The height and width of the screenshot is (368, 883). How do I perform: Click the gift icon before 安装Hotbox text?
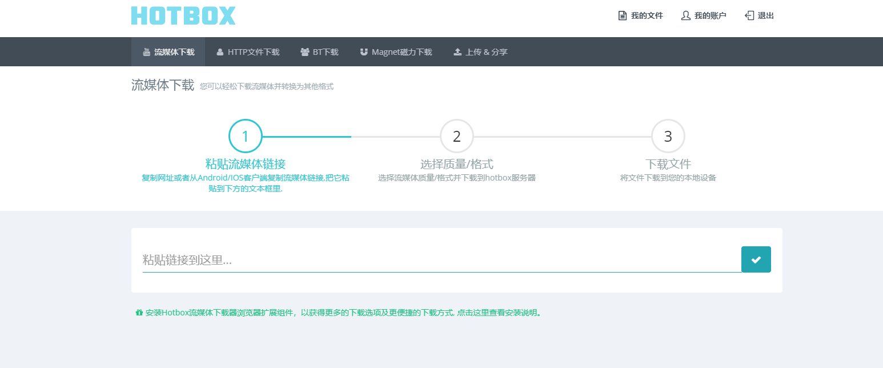[x=139, y=313]
